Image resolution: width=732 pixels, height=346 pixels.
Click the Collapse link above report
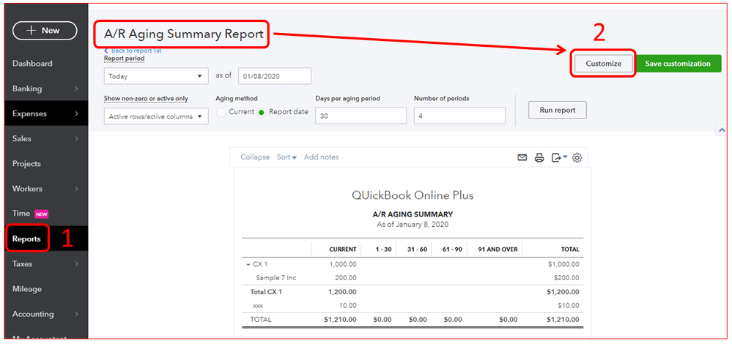pos(255,157)
